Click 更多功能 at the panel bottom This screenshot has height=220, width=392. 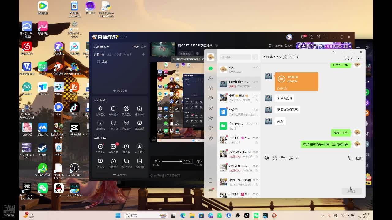tap(120, 175)
